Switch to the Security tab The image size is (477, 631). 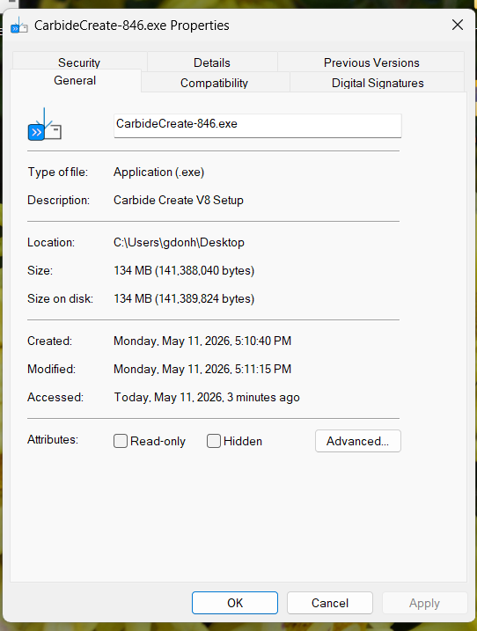pos(79,62)
